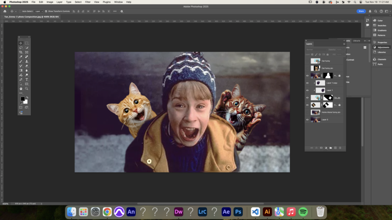This screenshot has height=220, width=392.
Task: Show the Home Alone funny pic layer
Action: coord(307,112)
